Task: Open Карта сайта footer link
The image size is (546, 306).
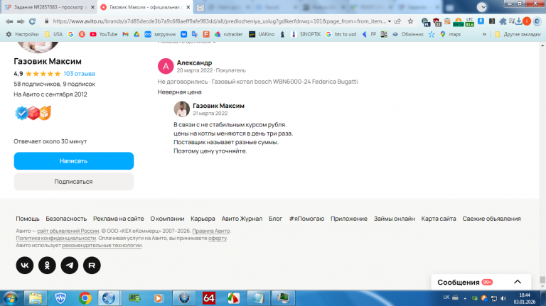Action: (439, 219)
